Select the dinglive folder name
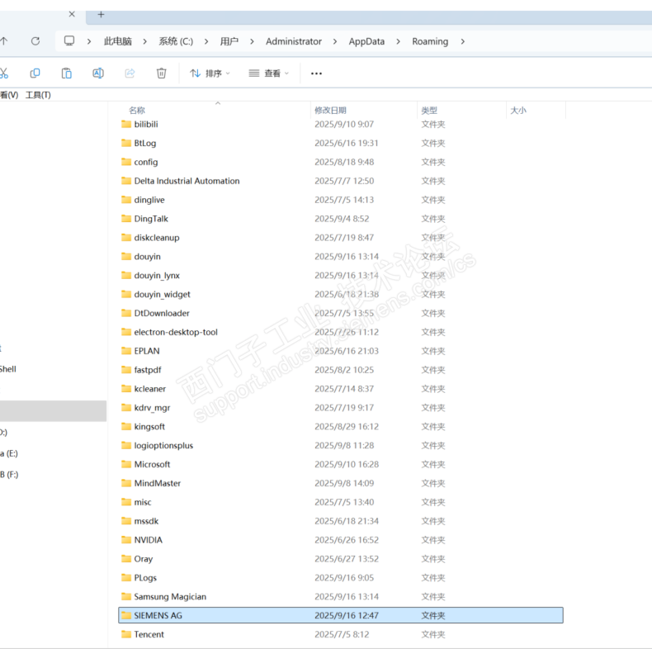Image resolution: width=652 pixels, height=649 pixels. point(149,200)
